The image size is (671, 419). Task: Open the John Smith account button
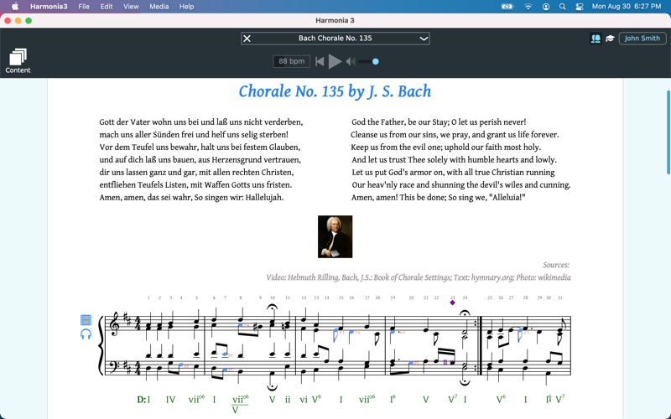(x=642, y=38)
